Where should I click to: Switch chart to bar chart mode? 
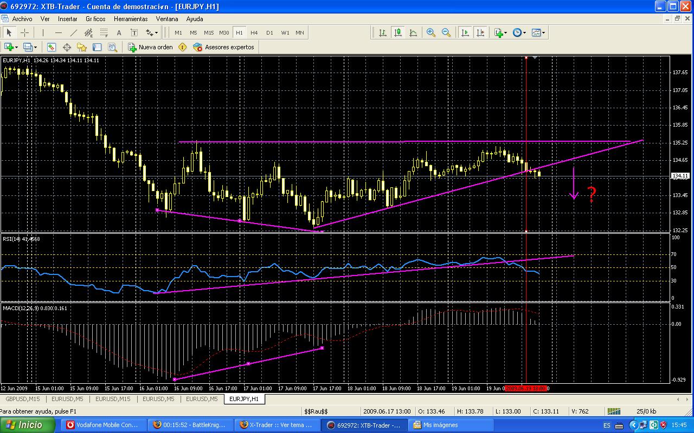tap(383, 32)
